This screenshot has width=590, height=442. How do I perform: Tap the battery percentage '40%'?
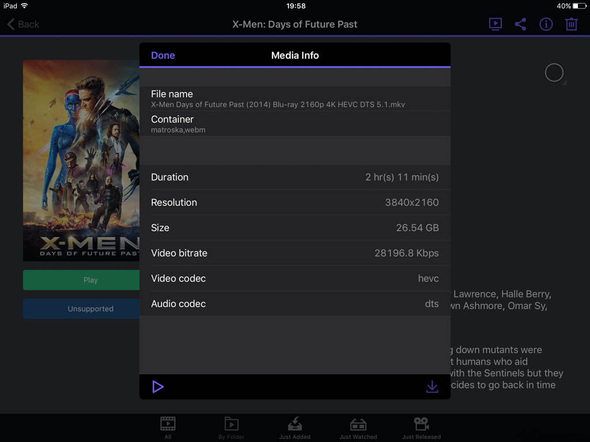[563, 6]
